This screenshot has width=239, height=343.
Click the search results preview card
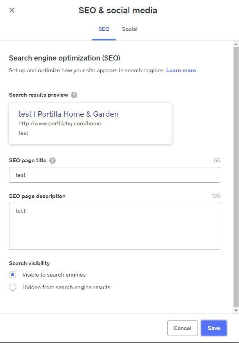(90, 123)
